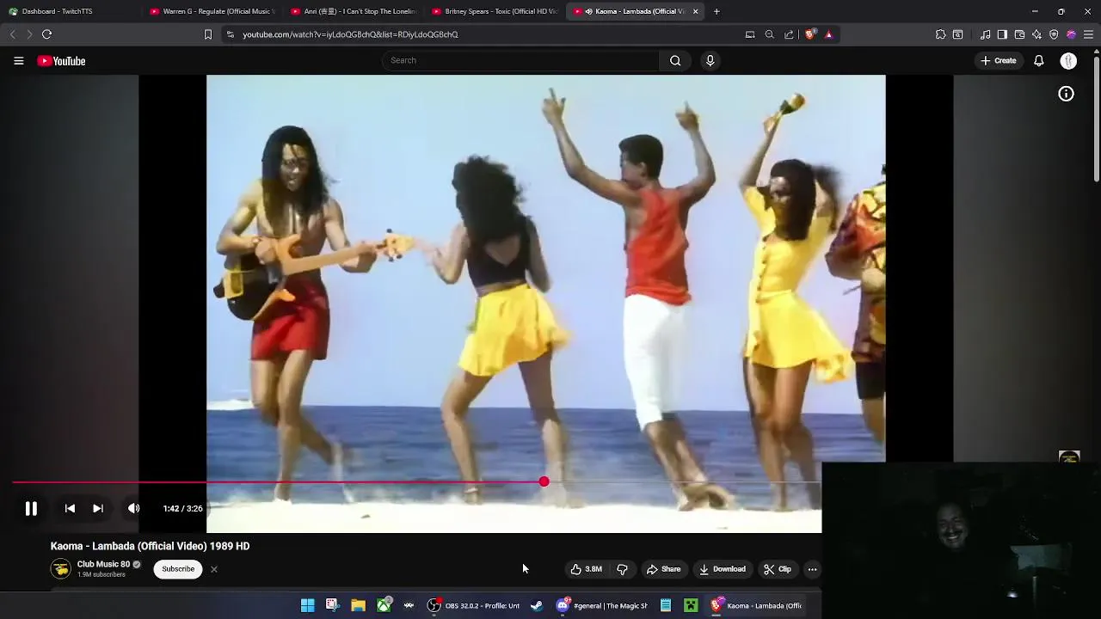1101x619 pixels.
Task: Open YouTube account avatar menu
Action: 1068,60
